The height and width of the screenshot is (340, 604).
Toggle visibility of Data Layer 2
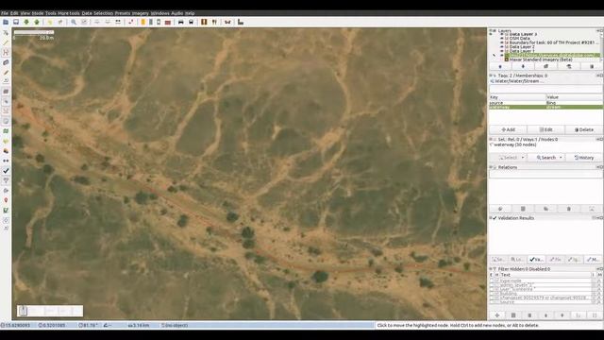coord(502,47)
